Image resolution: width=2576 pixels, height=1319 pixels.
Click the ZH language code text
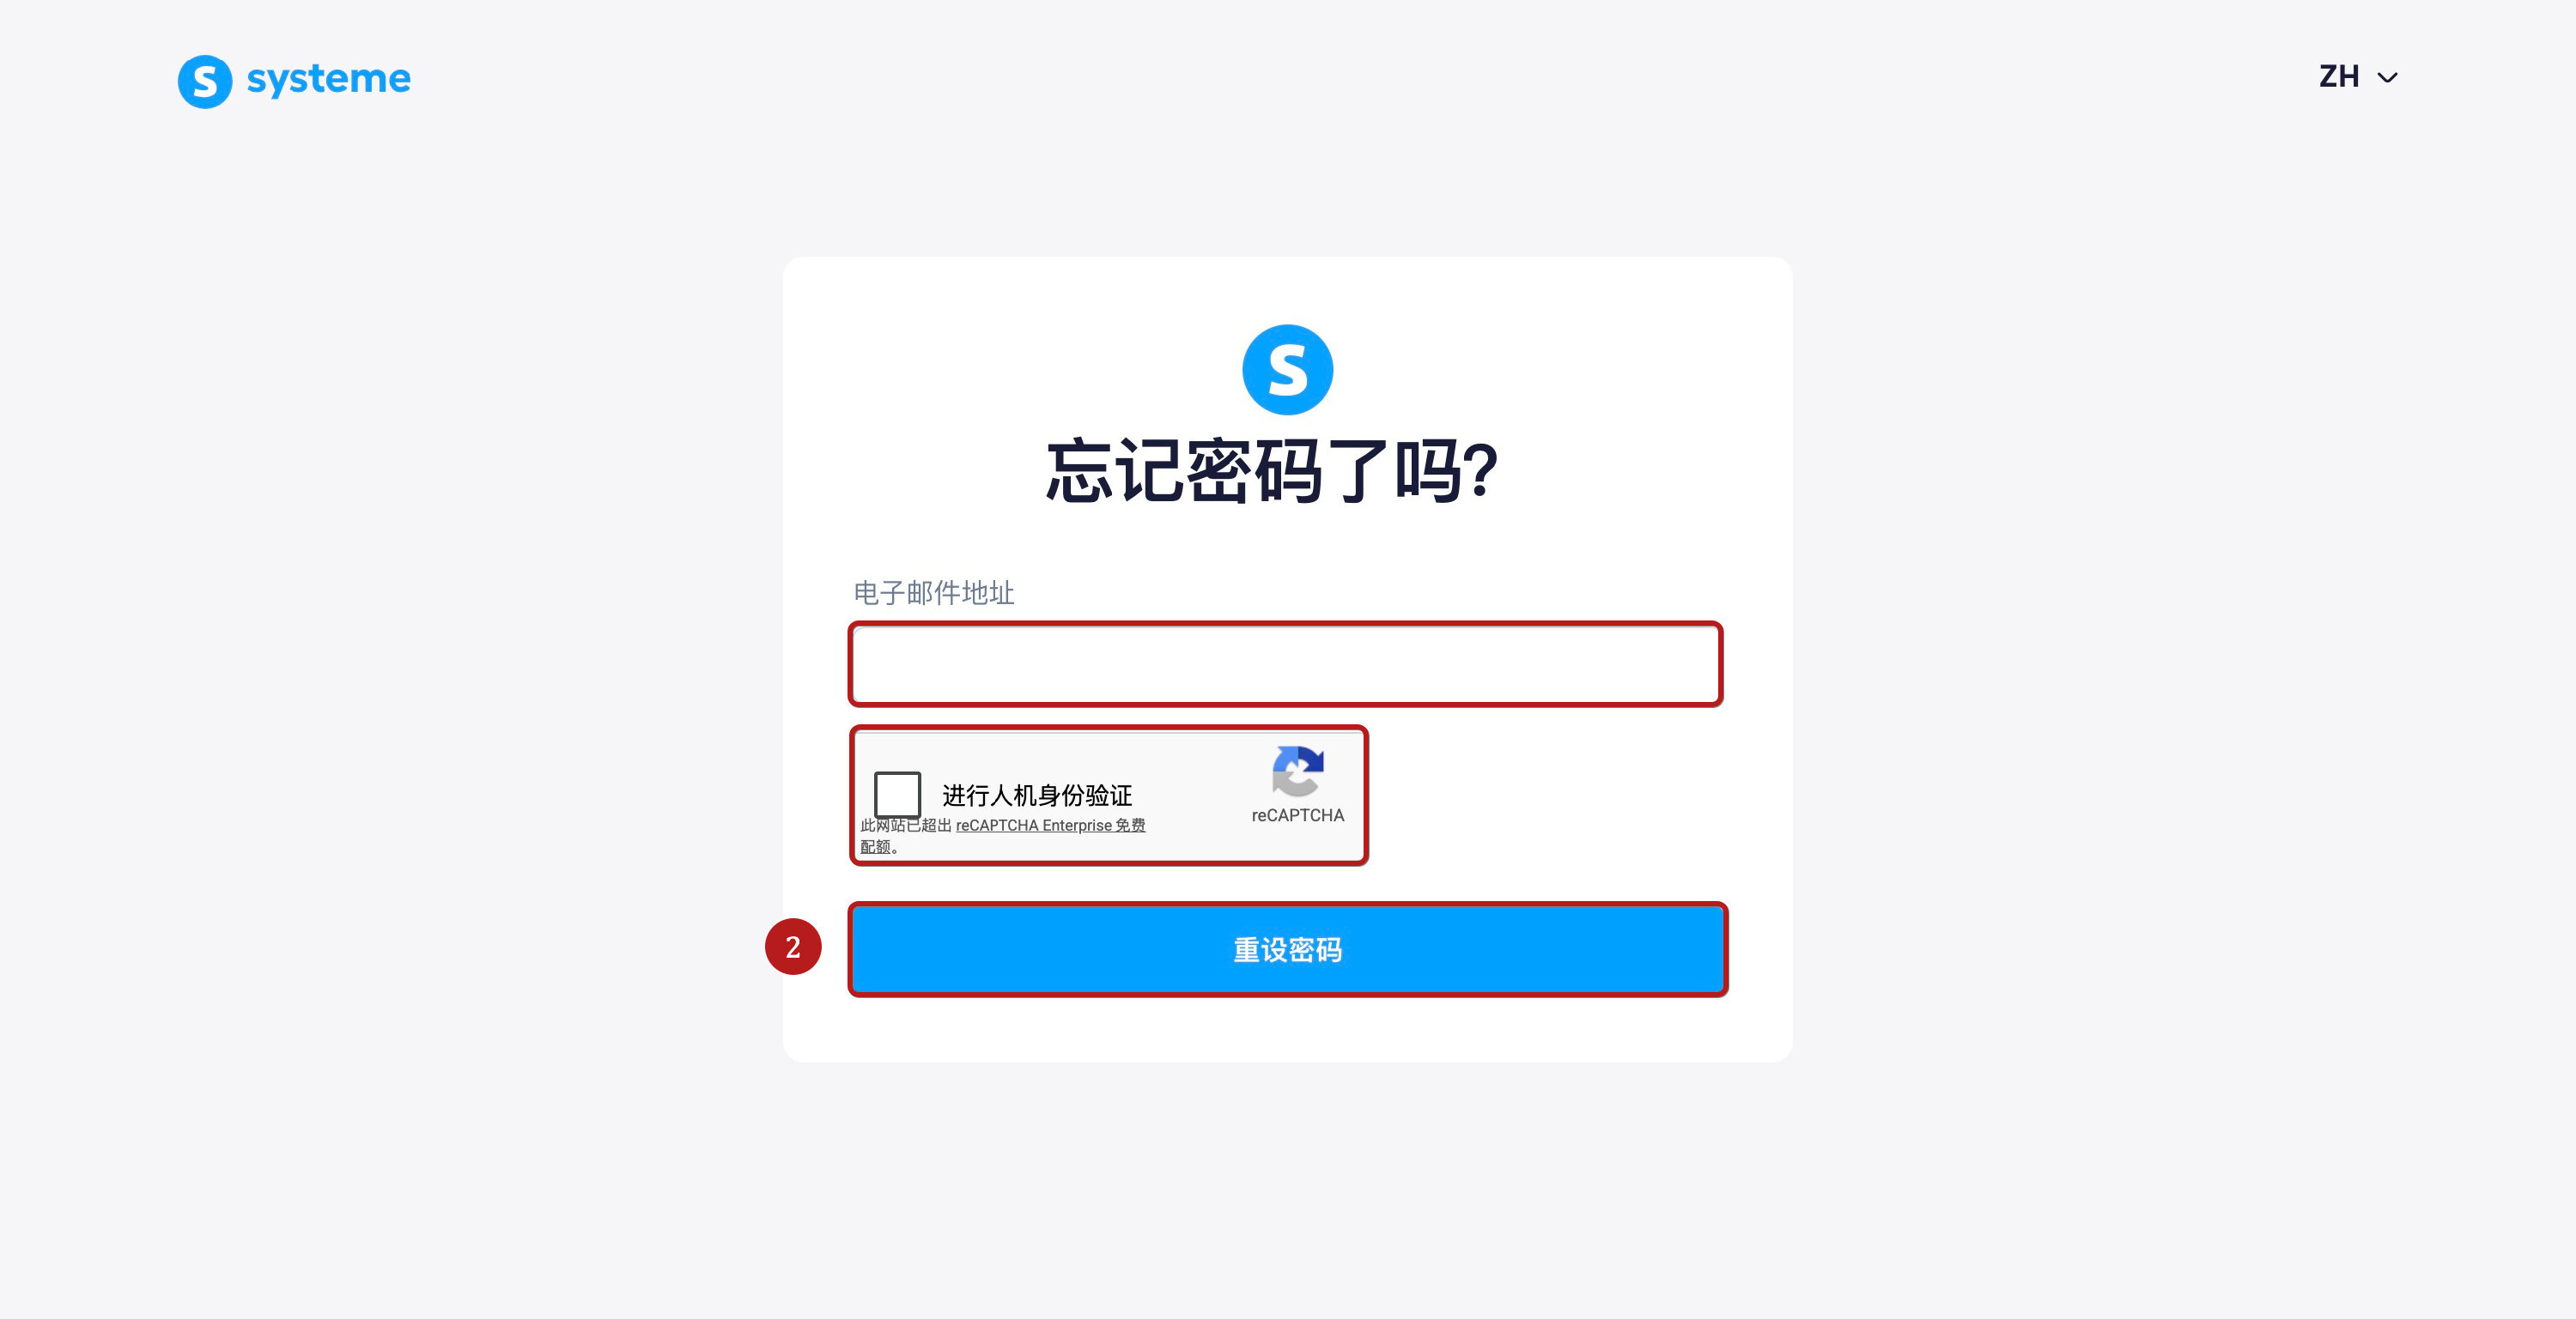pyautogui.click(x=2338, y=77)
